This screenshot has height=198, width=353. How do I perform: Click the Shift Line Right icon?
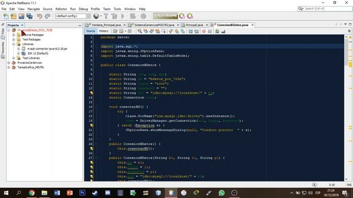point(196,31)
